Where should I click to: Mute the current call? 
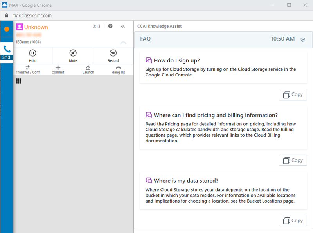[x=73, y=56]
